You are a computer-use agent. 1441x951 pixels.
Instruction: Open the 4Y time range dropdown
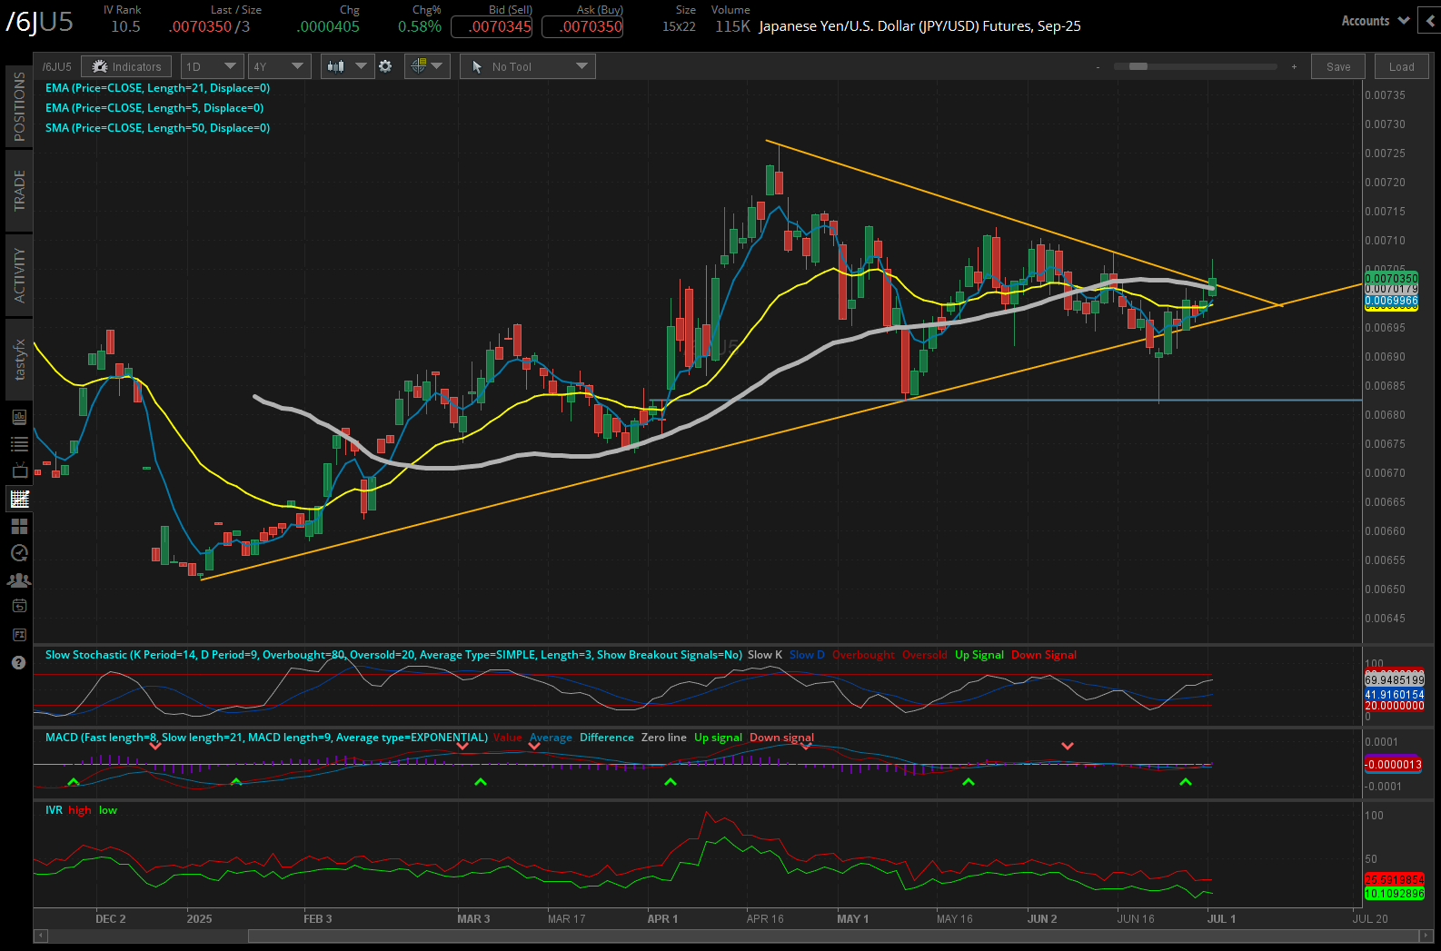pyautogui.click(x=279, y=66)
